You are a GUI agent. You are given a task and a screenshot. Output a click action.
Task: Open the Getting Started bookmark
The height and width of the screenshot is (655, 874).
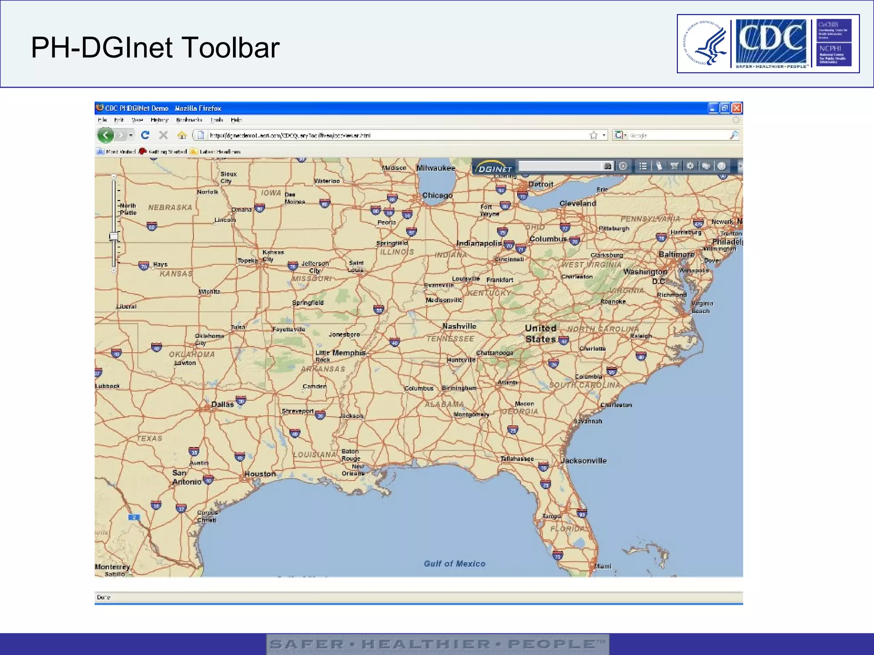(x=163, y=151)
